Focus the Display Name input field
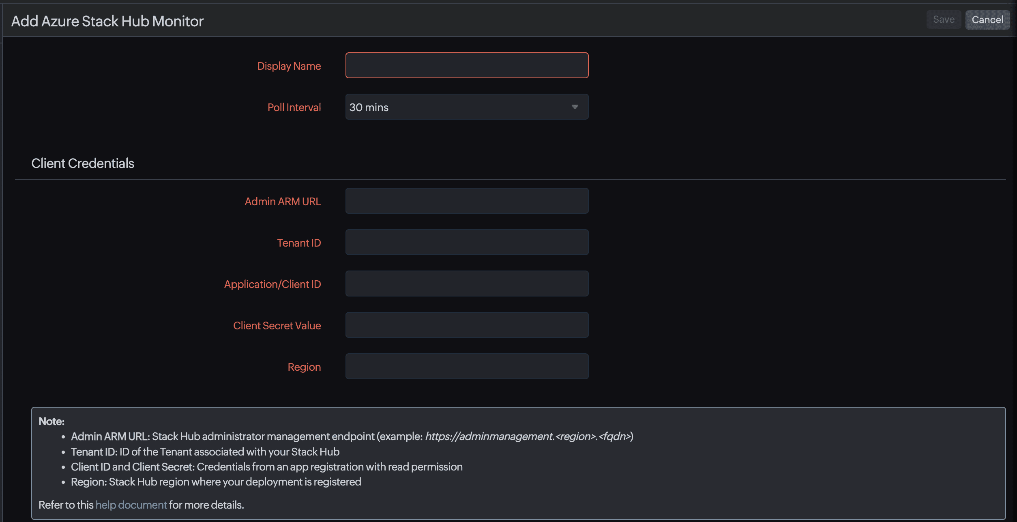 (x=467, y=65)
